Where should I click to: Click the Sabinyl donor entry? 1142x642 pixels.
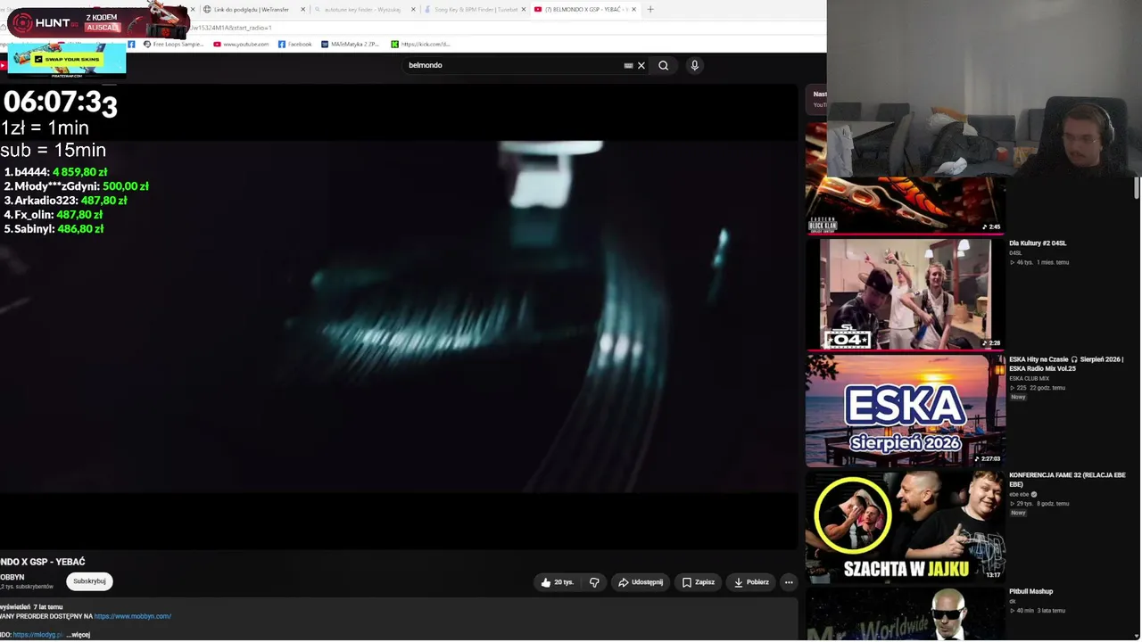pos(54,229)
